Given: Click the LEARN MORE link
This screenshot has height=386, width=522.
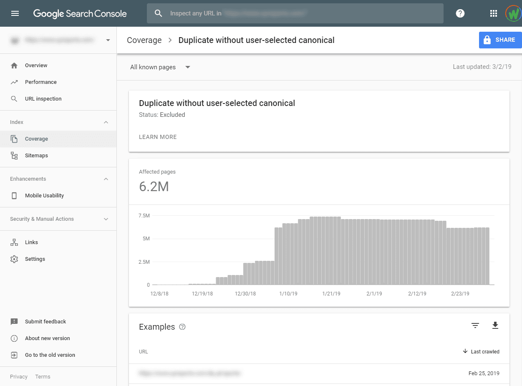Looking at the screenshot, I should 158,137.
